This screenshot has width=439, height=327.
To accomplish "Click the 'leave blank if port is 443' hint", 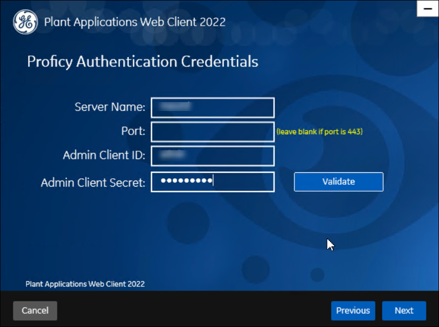I will click(x=319, y=132).
